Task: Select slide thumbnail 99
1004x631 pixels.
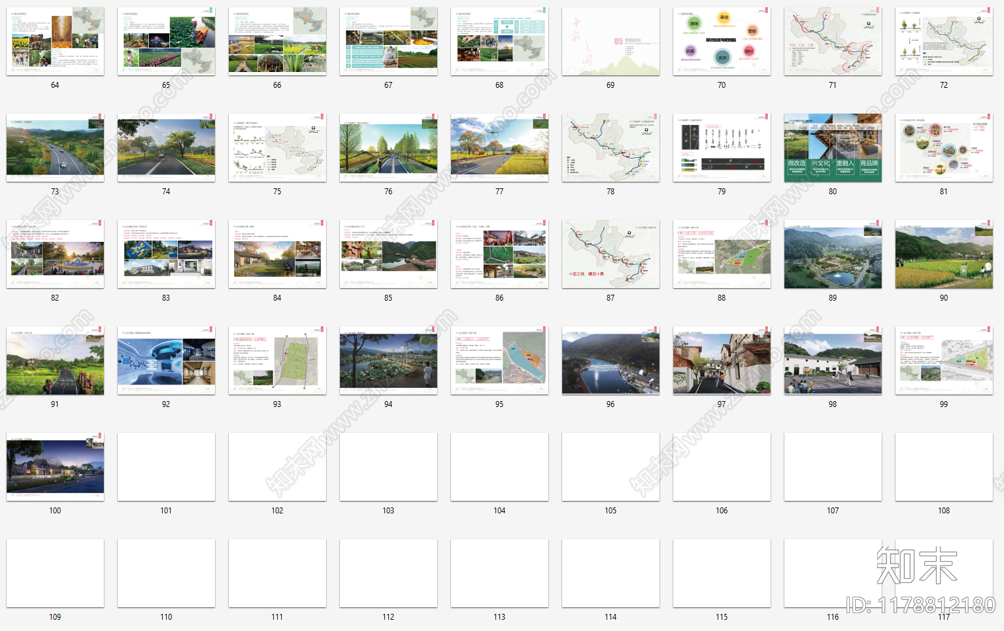Action: click(944, 360)
